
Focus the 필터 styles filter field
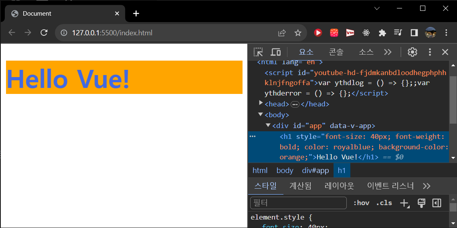pyautogui.click(x=298, y=203)
